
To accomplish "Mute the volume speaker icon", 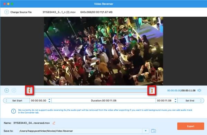I will [199, 90].
